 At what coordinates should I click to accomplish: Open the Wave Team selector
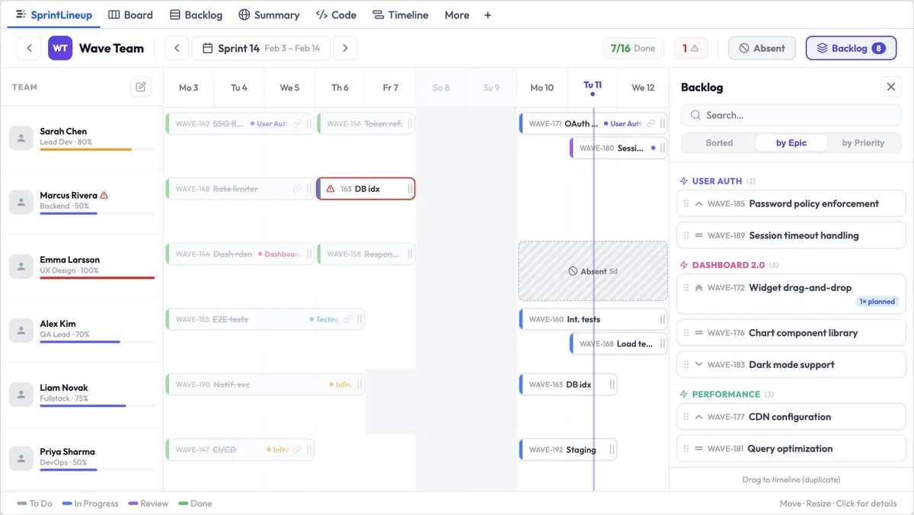click(x=96, y=48)
